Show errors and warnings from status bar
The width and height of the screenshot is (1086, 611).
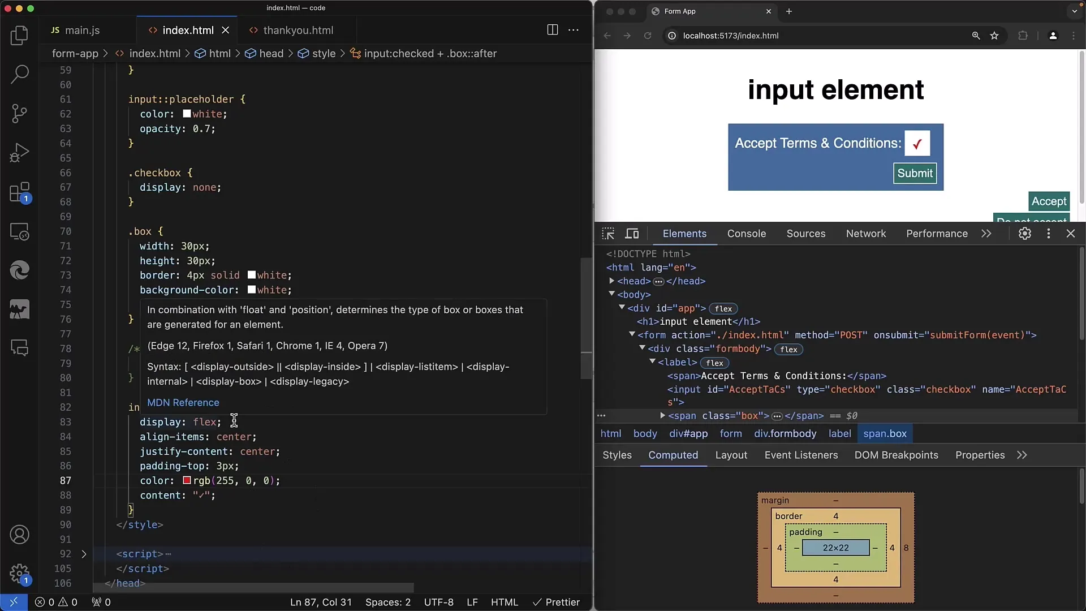click(56, 603)
